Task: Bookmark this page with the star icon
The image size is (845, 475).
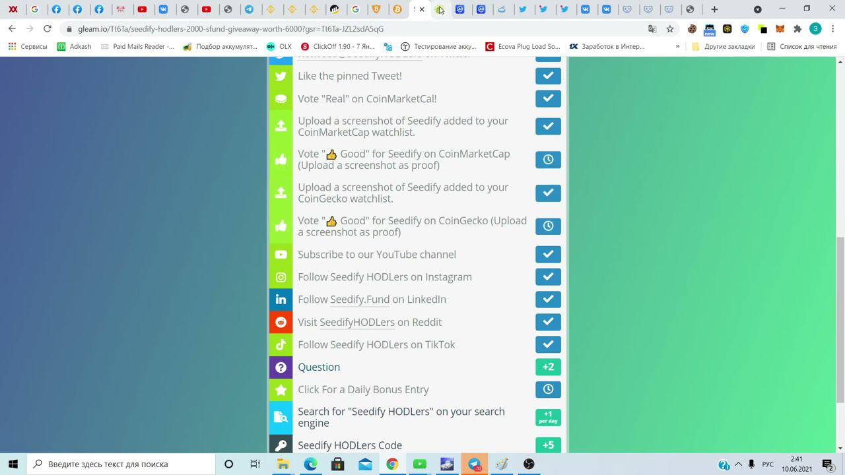Action: 670,29
